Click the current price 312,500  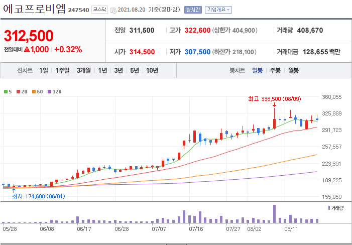[29, 36]
